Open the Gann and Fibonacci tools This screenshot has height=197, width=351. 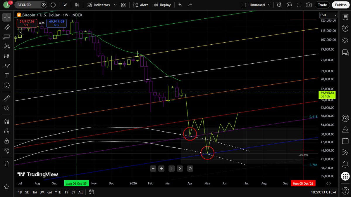pyautogui.click(x=7, y=37)
